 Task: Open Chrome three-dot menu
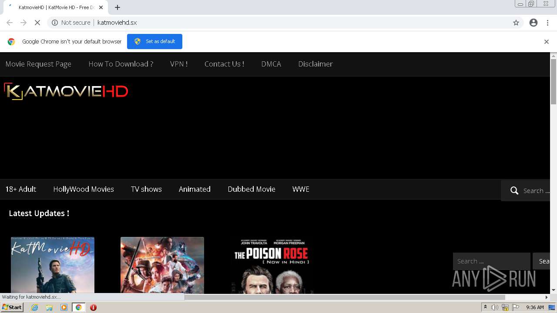point(547,23)
